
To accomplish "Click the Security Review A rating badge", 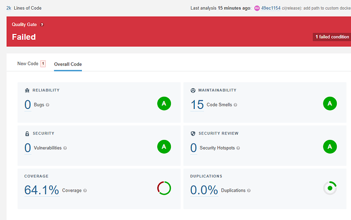I will (x=330, y=146).
